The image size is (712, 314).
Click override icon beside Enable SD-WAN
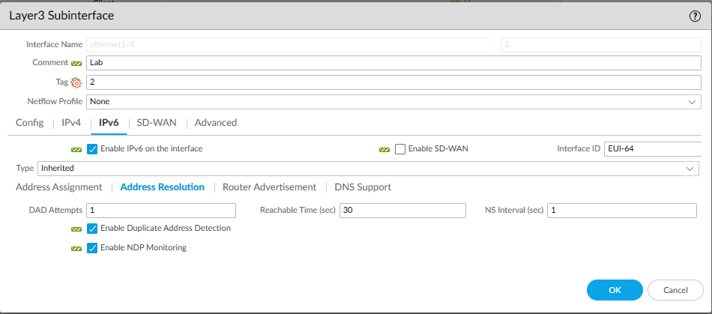[384, 149]
